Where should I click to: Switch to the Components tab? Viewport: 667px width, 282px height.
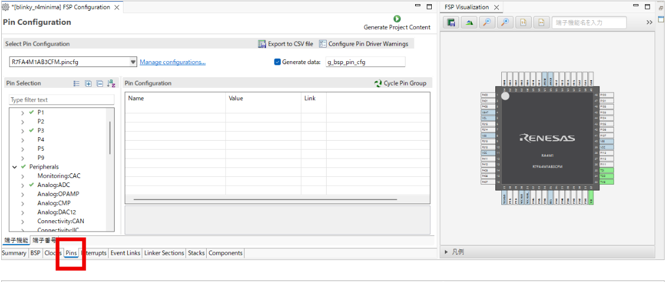click(x=226, y=253)
